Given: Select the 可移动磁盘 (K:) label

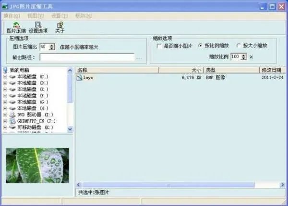Looking at the screenshot, I should [x=35, y=127].
